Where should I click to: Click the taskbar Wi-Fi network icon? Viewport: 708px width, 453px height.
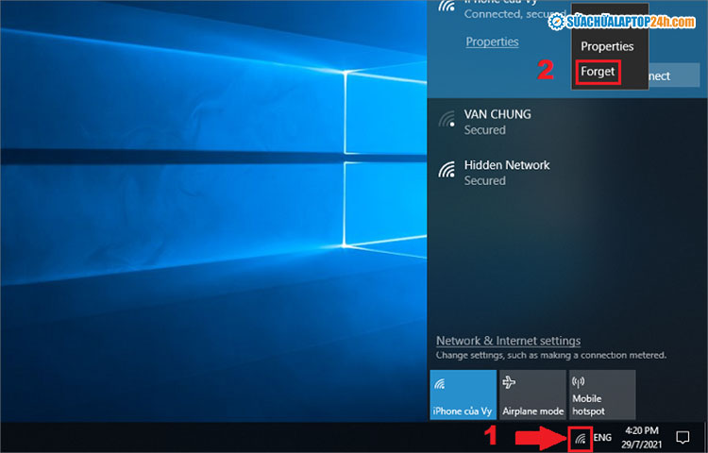click(x=582, y=438)
